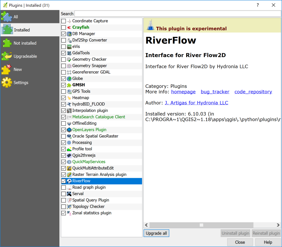Click the OpenLayers Plugin icon

pyautogui.click(x=69, y=130)
